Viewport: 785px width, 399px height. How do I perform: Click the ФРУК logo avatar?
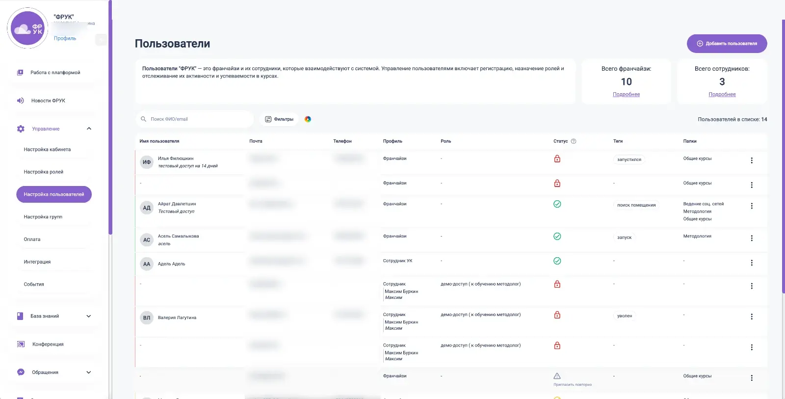click(27, 28)
